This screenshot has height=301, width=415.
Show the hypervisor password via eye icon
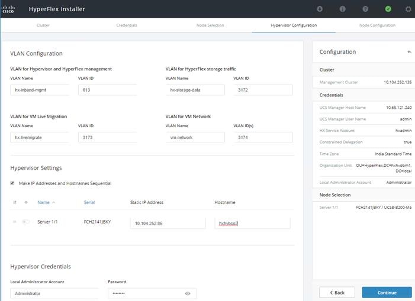[188, 293]
